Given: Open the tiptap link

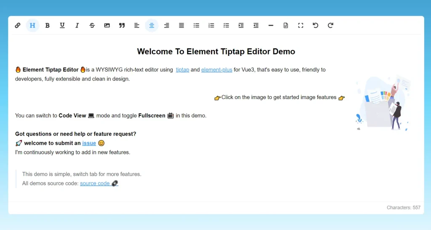Looking at the screenshot, I should (x=183, y=70).
